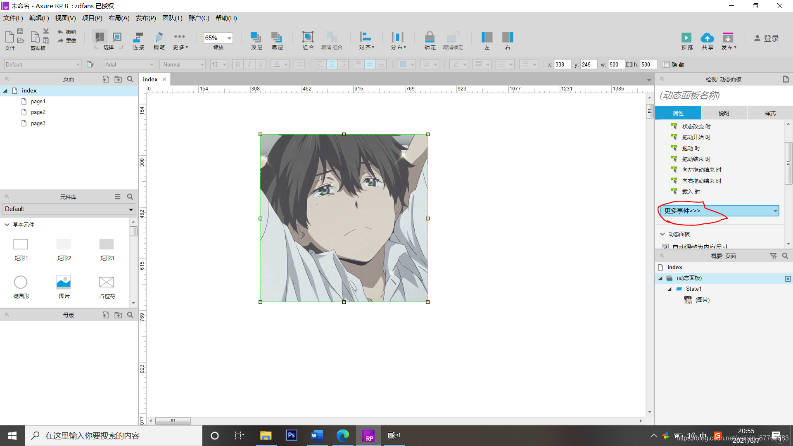793x446 pixels.
Task: Open the distribute (分布) dropdown
Action: (x=398, y=40)
